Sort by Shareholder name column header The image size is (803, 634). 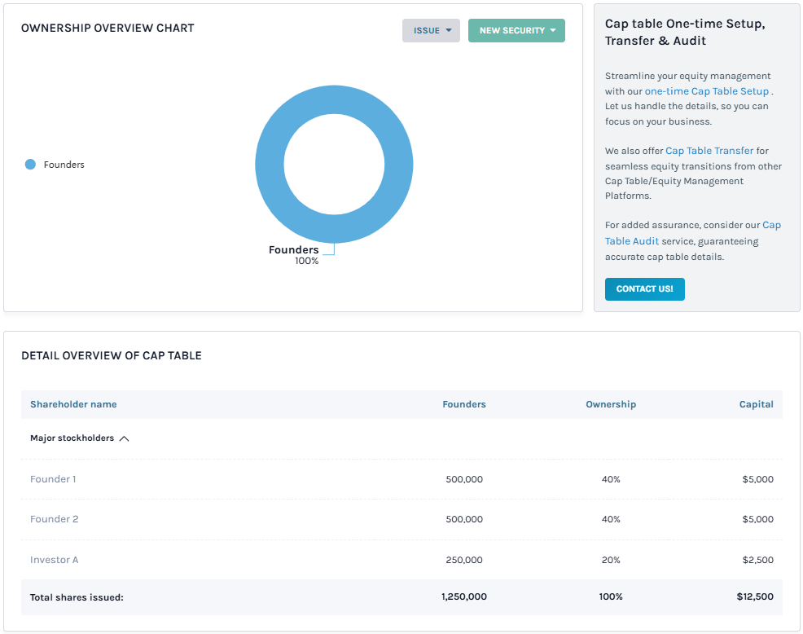[73, 404]
